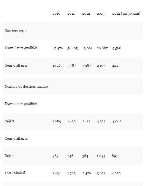Click the 2013 column header
Screen dimensions: 147x186
pyautogui.click(x=101, y=14)
